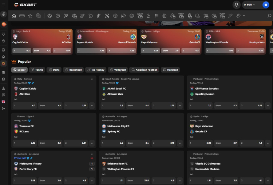Bet on Bayern Munich at 1.92 in banner
Viewport: 273px width, 185px height.
[91, 50]
